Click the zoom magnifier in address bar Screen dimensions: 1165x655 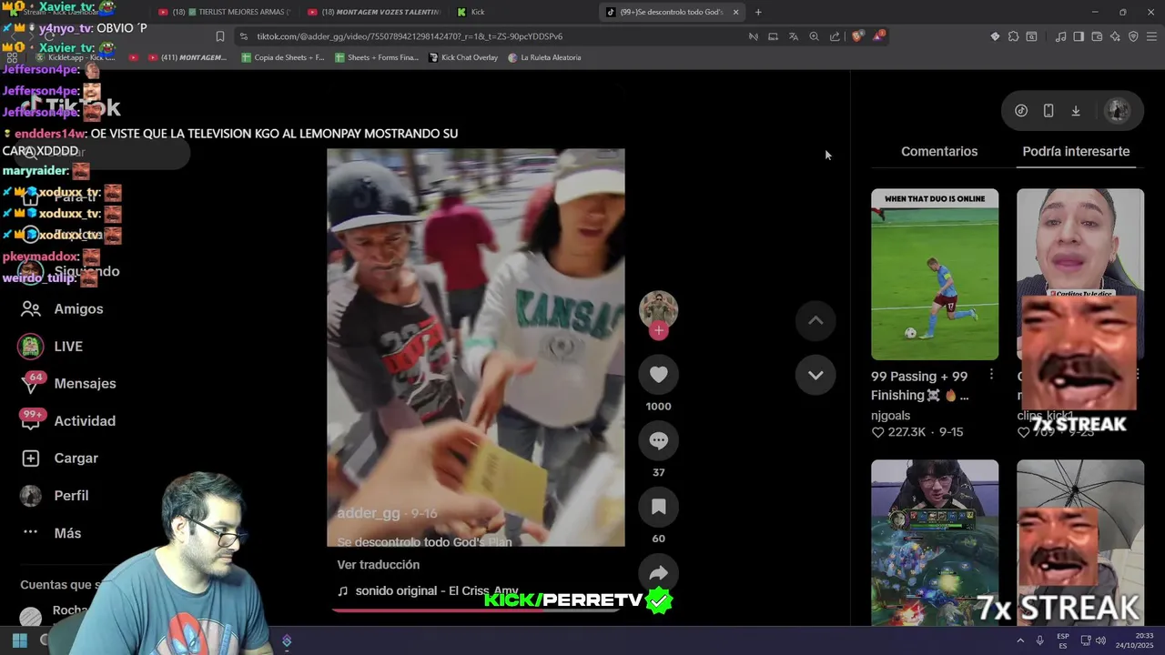(814, 36)
